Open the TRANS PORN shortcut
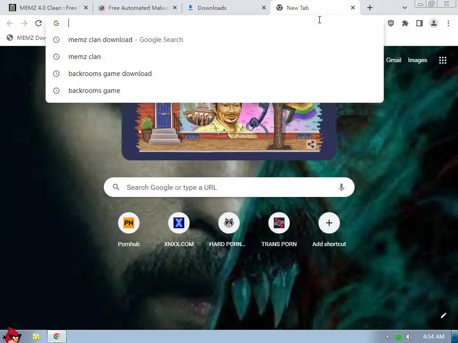The height and width of the screenshot is (343, 458). coord(279,230)
